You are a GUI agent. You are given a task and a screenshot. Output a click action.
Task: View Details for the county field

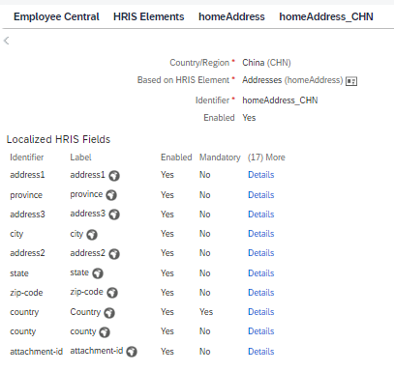coord(261,331)
